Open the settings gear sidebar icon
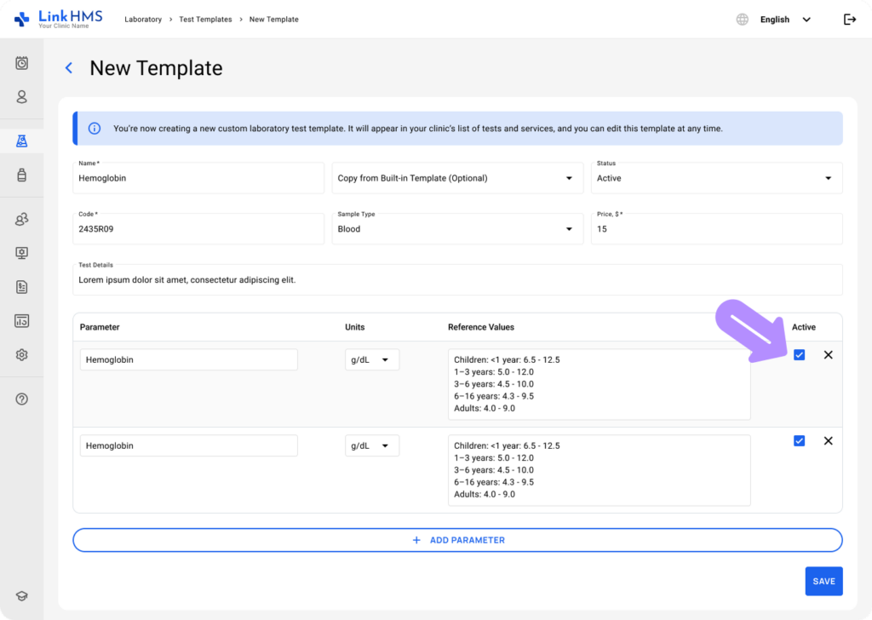 21,355
